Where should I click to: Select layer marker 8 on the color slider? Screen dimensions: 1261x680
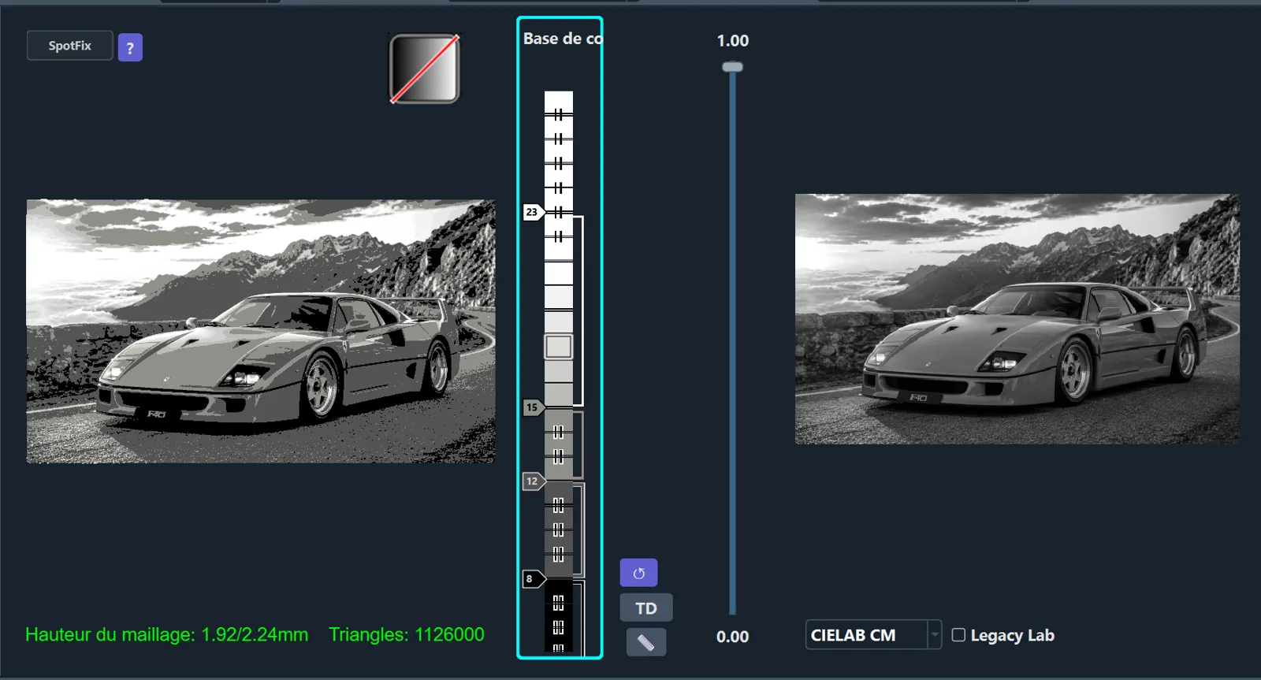click(x=534, y=579)
